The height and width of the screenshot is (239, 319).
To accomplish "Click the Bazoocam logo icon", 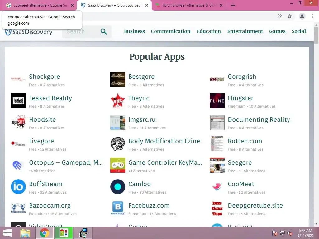I will (x=18, y=208).
